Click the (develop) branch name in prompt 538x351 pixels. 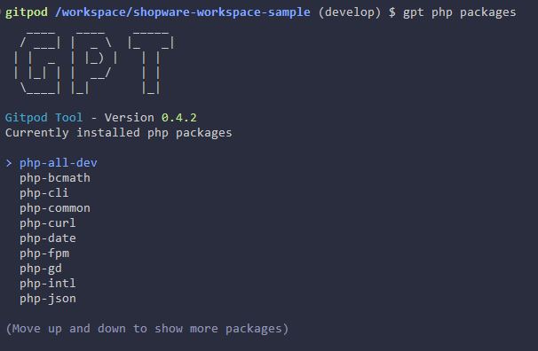(x=350, y=12)
